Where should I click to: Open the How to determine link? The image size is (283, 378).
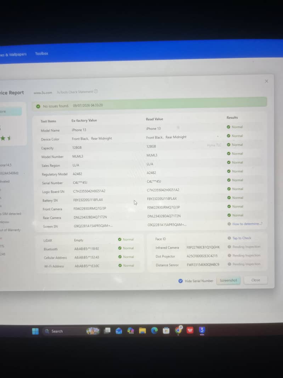(247, 224)
